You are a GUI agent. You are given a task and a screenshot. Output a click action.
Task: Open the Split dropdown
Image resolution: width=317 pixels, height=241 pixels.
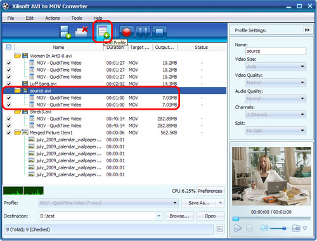(276, 131)
